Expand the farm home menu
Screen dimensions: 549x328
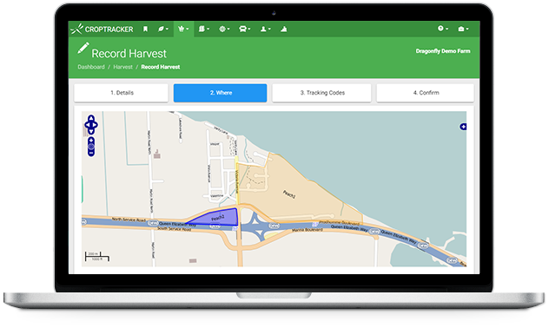pos(463,29)
